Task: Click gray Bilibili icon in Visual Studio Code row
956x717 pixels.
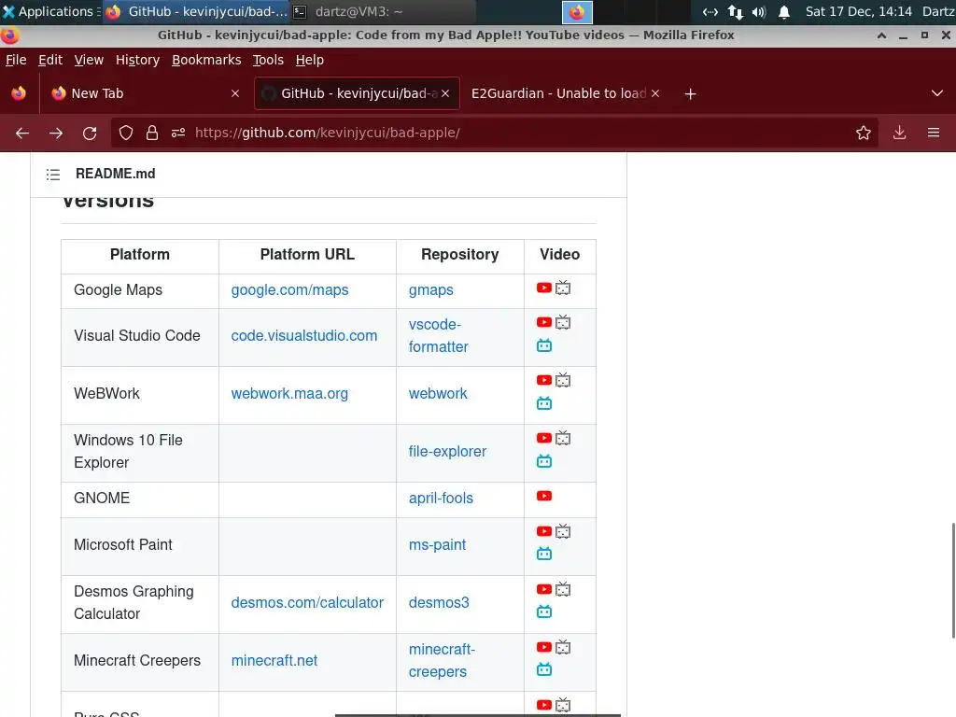Action: pyautogui.click(x=563, y=322)
